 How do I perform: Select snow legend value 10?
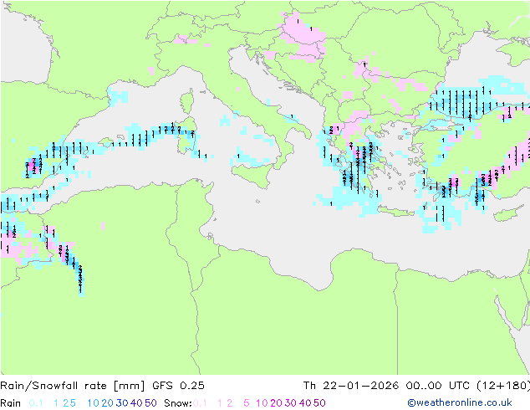[262, 403]
